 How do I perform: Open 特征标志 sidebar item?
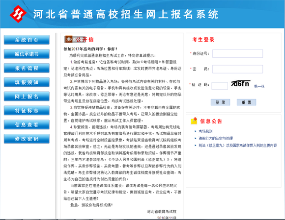(27, 110)
